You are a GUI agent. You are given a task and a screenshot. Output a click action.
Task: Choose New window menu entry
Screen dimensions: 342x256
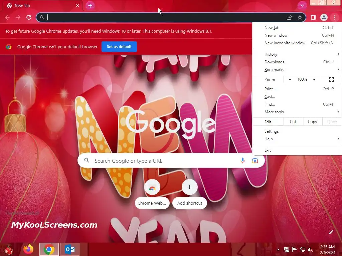coord(297,35)
